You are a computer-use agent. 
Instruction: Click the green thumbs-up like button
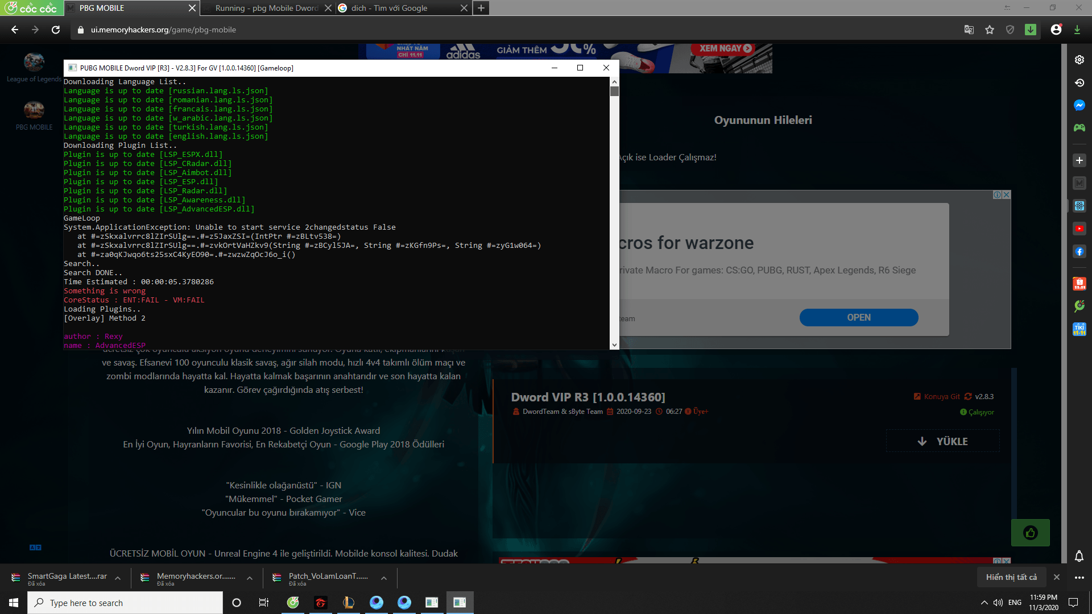coord(1030,533)
